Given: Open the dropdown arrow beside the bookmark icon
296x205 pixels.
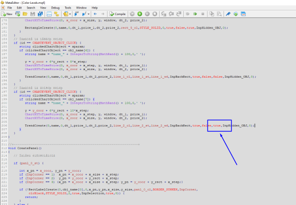Looking at the screenshot, I should 70,14.
